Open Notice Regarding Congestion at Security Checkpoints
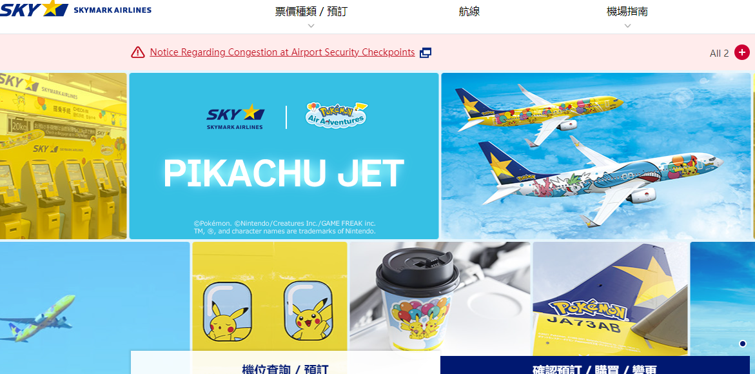The image size is (755, 374). point(282,52)
